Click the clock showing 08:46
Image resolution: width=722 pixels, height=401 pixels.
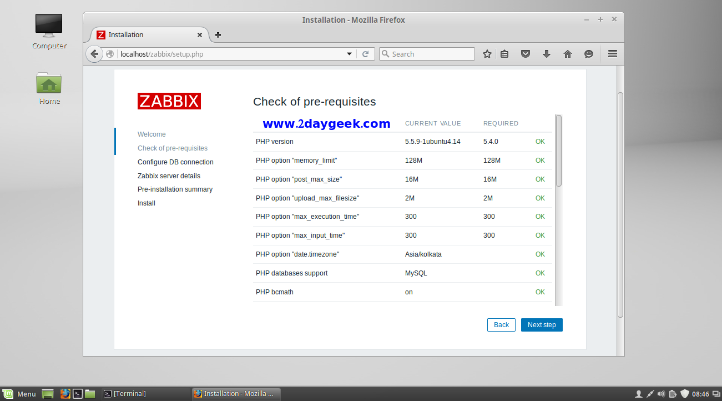(700, 394)
